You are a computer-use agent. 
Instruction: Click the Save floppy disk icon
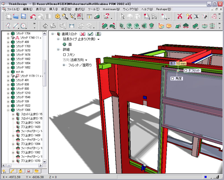click(x=24, y=17)
